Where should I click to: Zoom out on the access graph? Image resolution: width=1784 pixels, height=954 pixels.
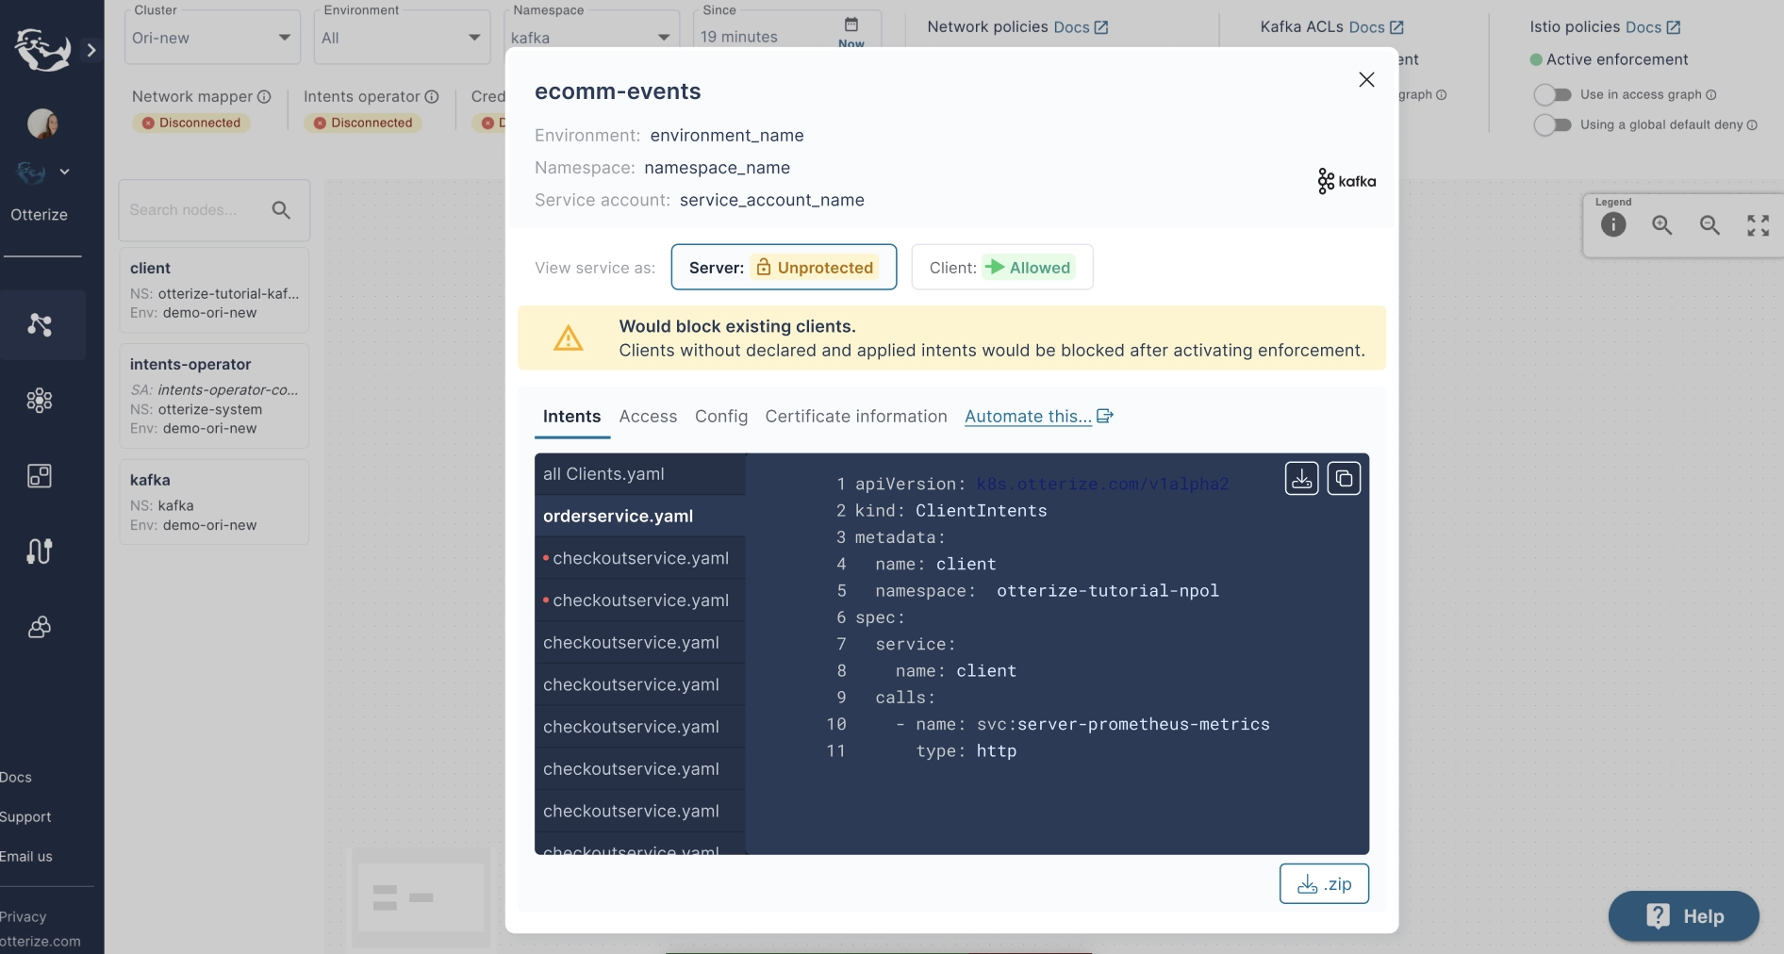click(x=1710, y=224)
